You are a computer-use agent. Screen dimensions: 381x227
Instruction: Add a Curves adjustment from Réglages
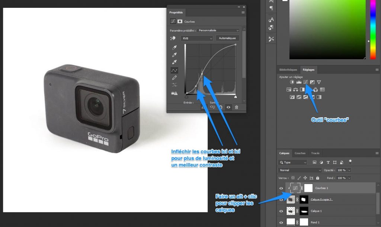(305, 82)
